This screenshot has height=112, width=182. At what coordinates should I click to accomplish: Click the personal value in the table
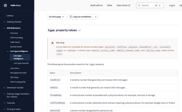coord(55,110)
